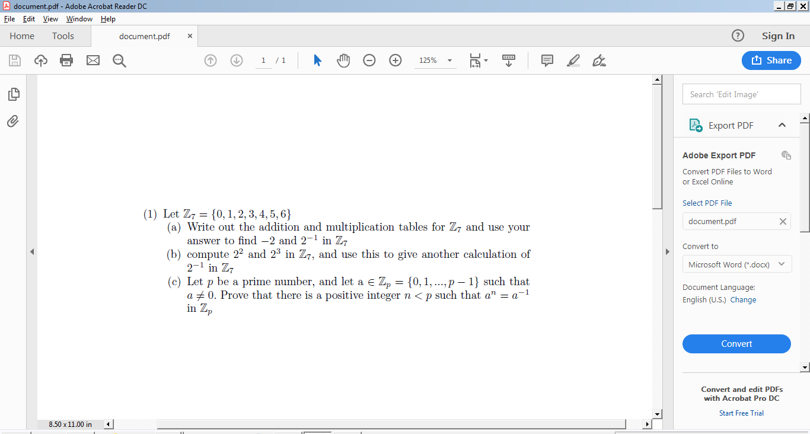Collapse the Export PDF section
810x434 pixels.
pyautogui.click(x=782, y=125)
